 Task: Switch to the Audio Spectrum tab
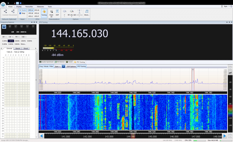coord(47,62)
